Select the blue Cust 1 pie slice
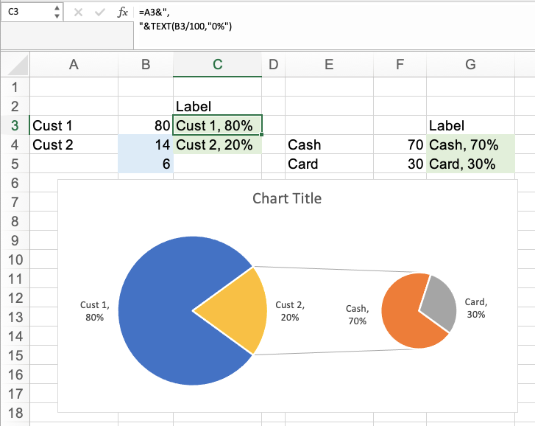The image size is (535, 426). pos(157,311)
